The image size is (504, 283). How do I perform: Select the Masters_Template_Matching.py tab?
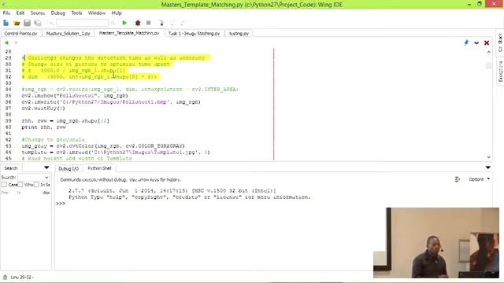click(129, 33)
